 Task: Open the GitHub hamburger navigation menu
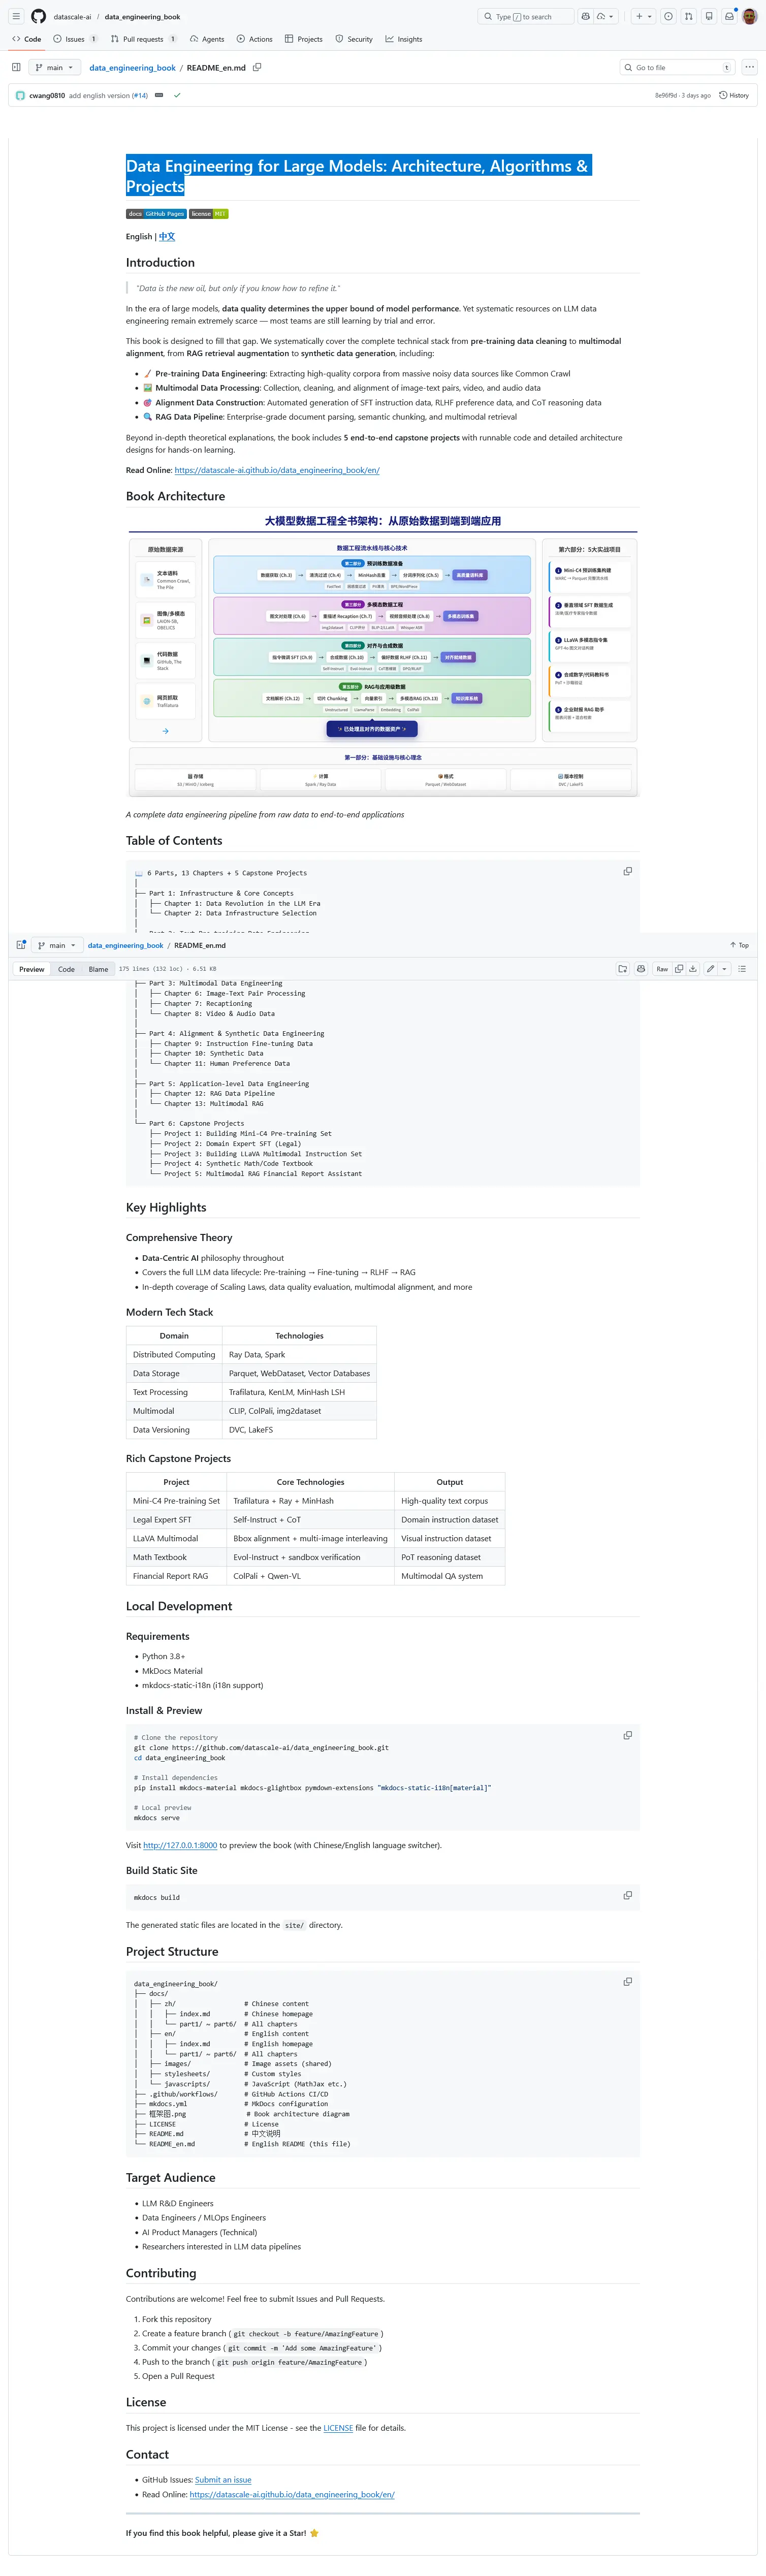click(x=16, y=16)
